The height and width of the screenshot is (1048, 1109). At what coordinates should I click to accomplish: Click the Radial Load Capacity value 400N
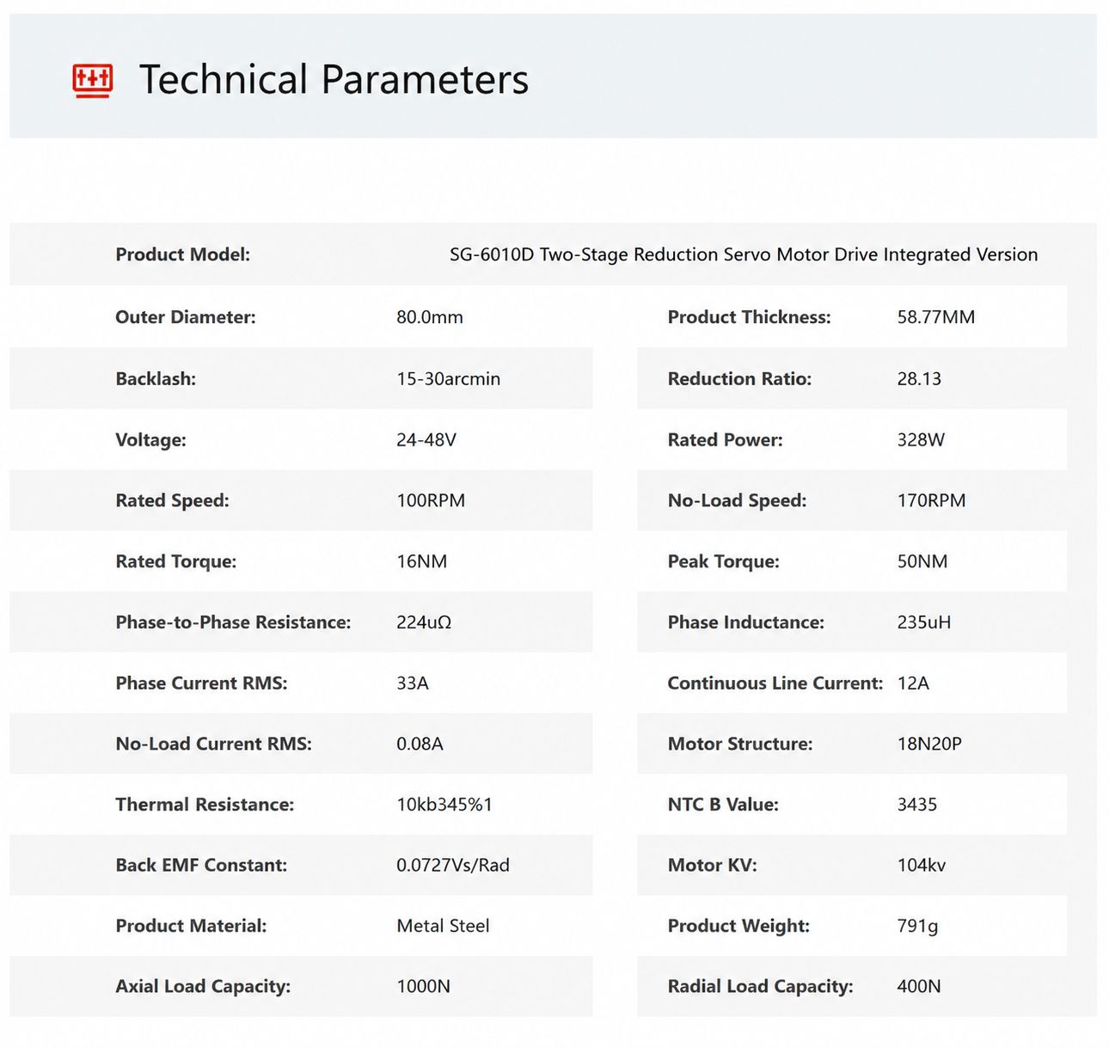919,987
